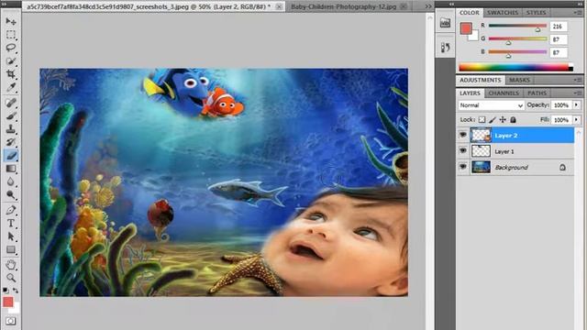Select the Background layer name
The height and width of the screenshot is (330, 587).
point(511,168)
